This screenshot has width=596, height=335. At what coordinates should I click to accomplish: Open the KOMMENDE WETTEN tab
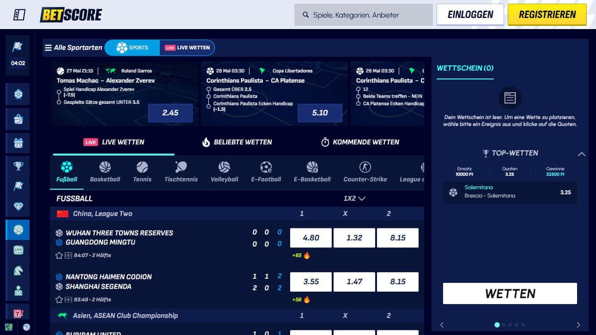pyautogui.click(x=360, y=142)
